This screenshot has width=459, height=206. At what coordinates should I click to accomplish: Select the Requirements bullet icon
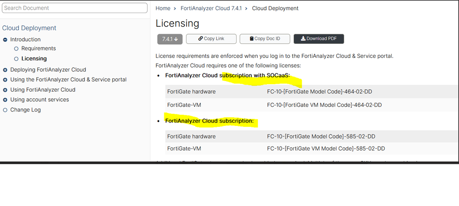coord(16,49)
